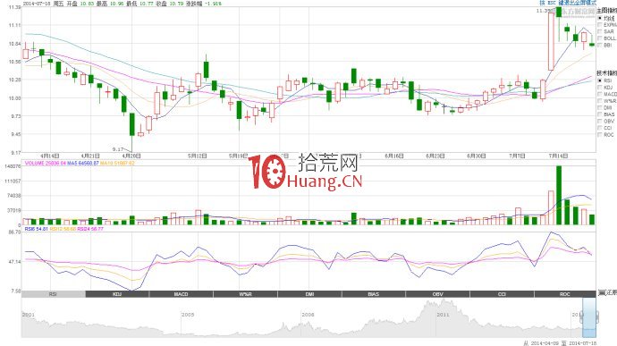617x346 pixels.
Task: Open the BIAS tab below chart
Action: coord(374,294)
